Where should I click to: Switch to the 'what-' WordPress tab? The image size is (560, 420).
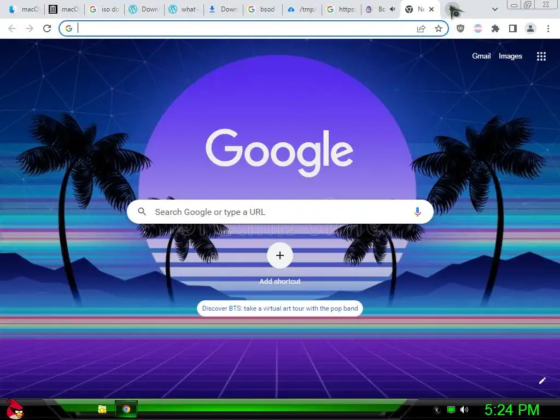(184, 9)
